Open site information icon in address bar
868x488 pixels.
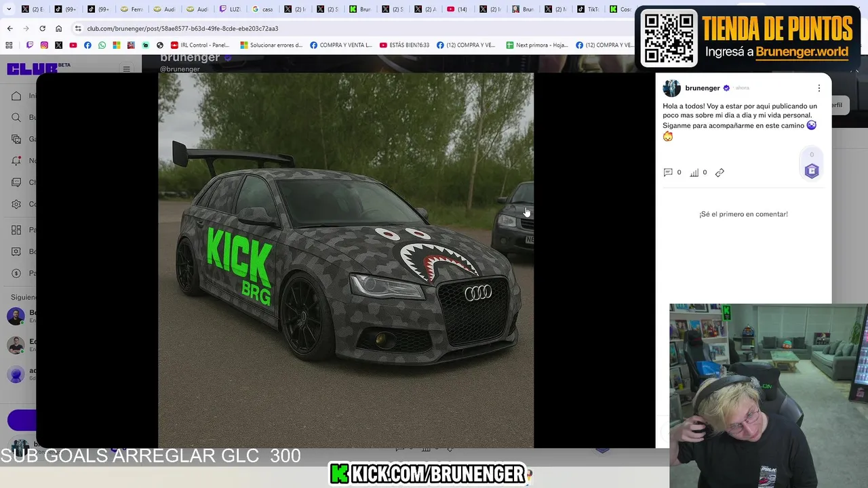[78, 28]
